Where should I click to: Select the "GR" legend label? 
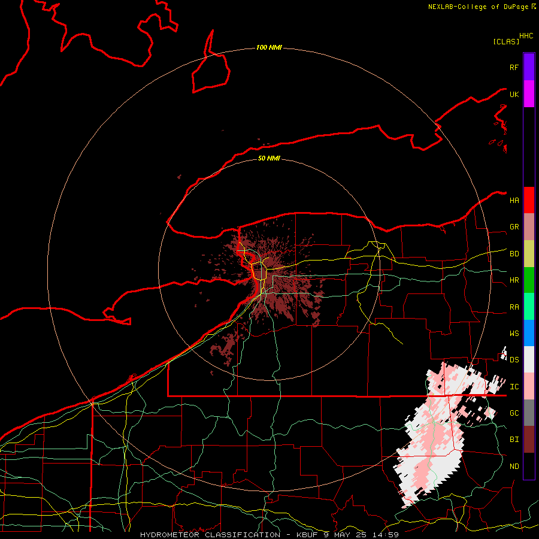click(514, 227)
